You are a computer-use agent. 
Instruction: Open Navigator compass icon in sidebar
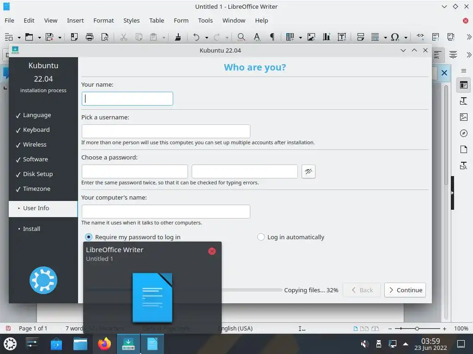tap(464, 133)
